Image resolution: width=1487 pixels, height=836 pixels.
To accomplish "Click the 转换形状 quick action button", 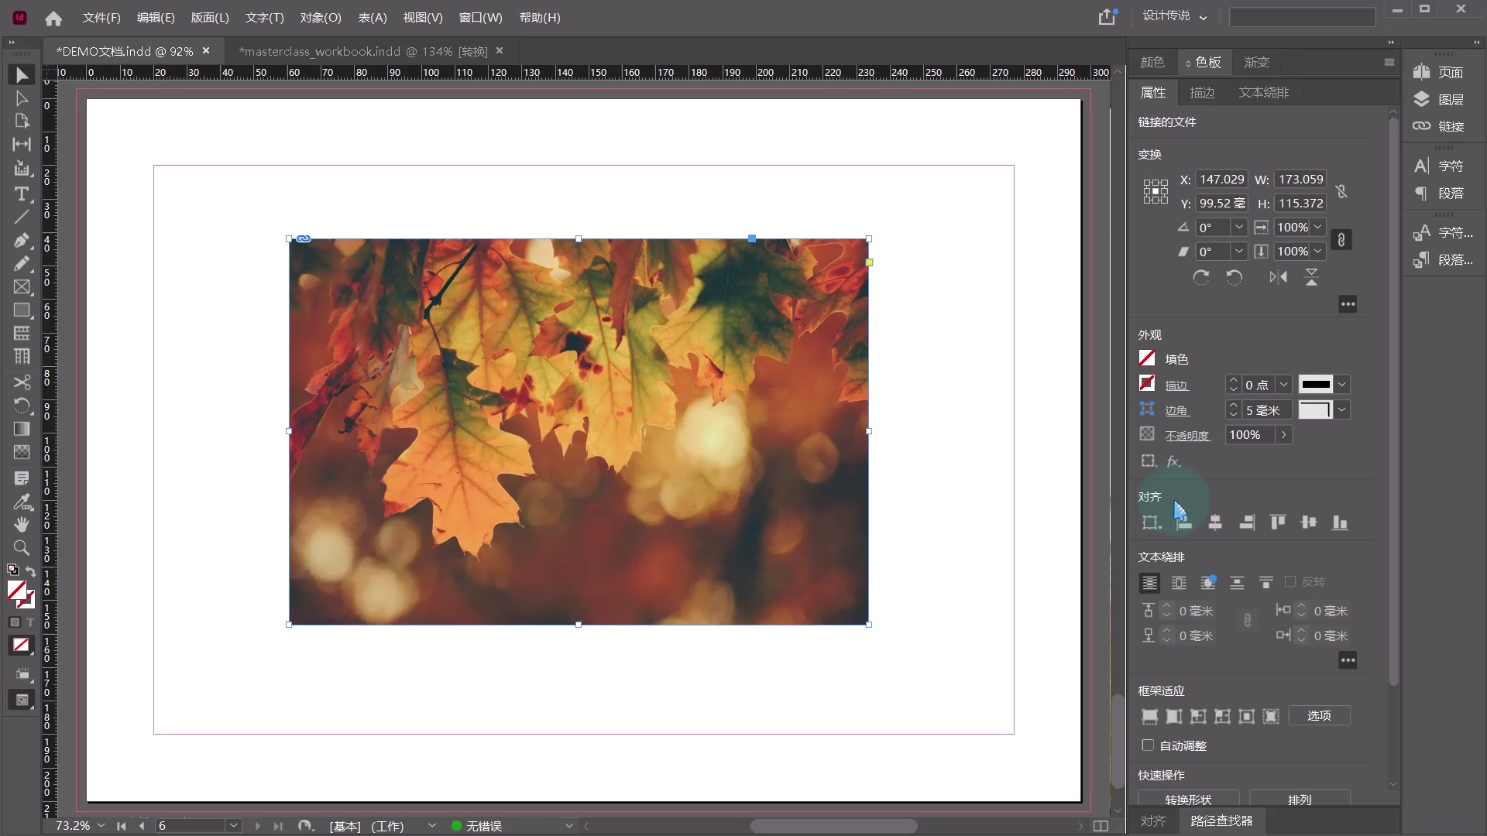I will (x=1188, y=799).
